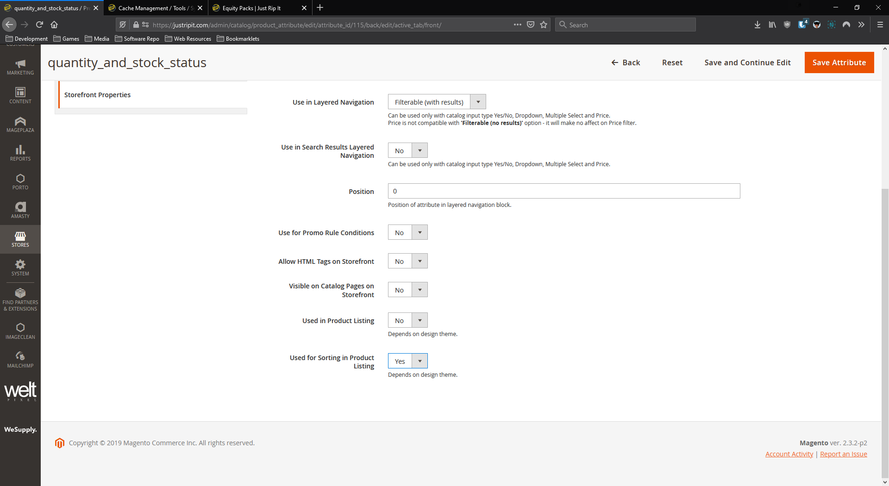Image resolution: width=889 pixels, height=486 pixels.
Task: Open the WeSupply sidebar item
Action: pos(20,430)
